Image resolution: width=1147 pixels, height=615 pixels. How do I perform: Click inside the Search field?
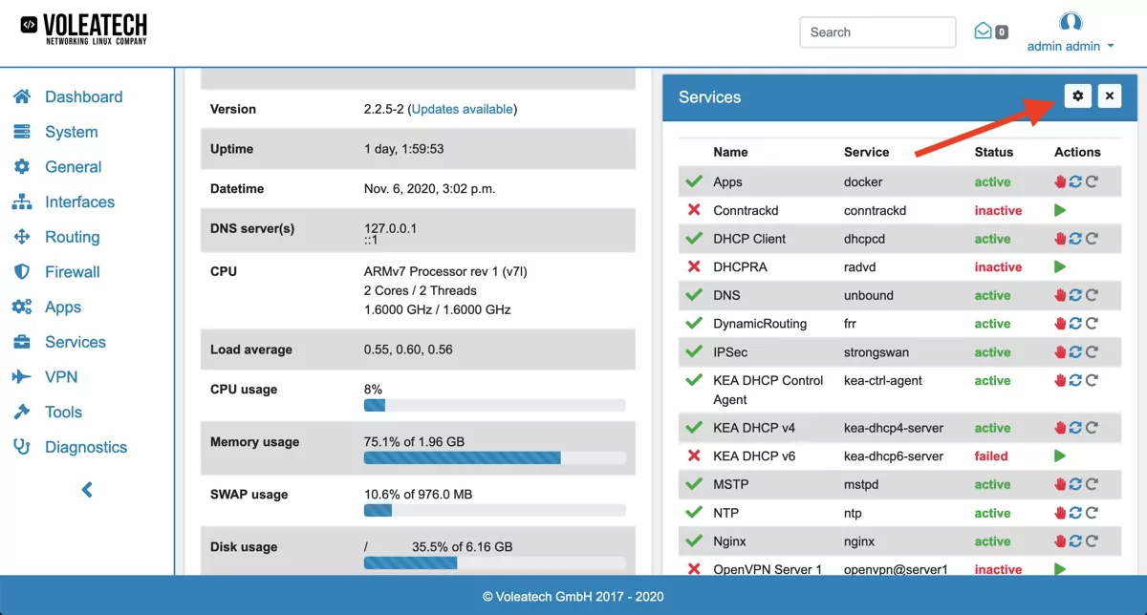pyautogui.click(x=876, y=32)
